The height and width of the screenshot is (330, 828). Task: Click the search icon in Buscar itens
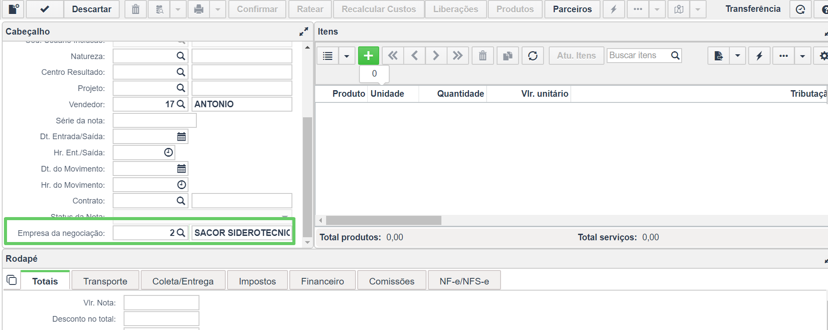coord(675,56)
